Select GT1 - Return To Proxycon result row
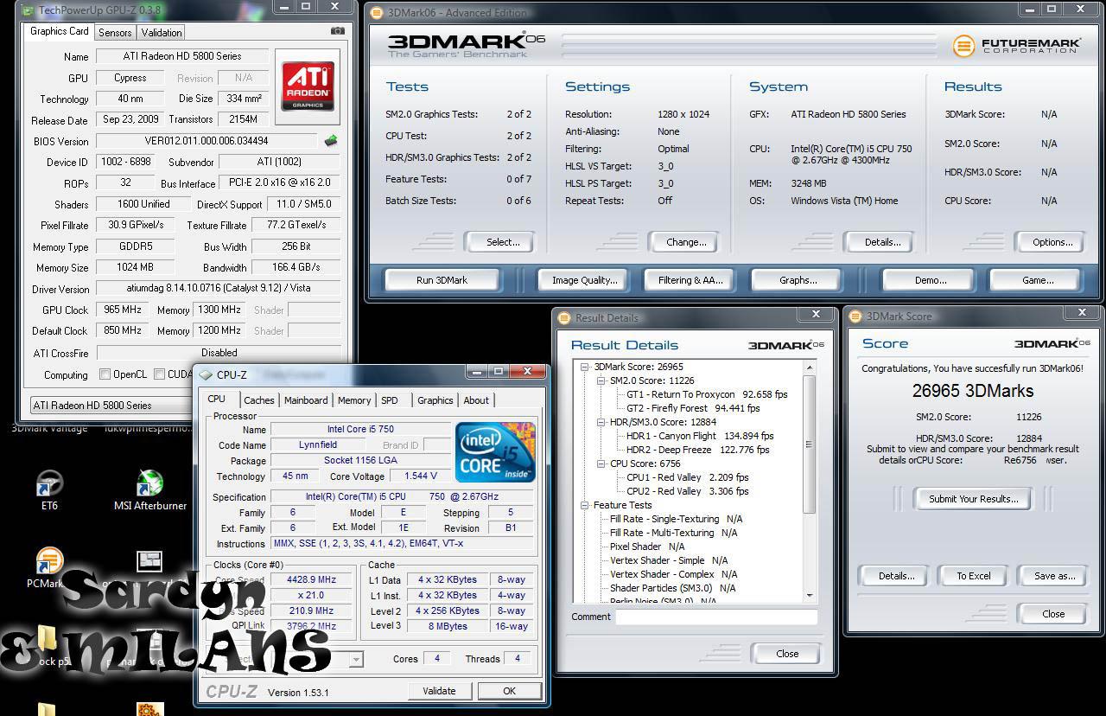 [707, 394]
